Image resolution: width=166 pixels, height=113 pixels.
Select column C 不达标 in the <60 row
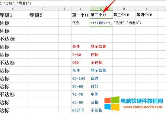click(14, 63)
